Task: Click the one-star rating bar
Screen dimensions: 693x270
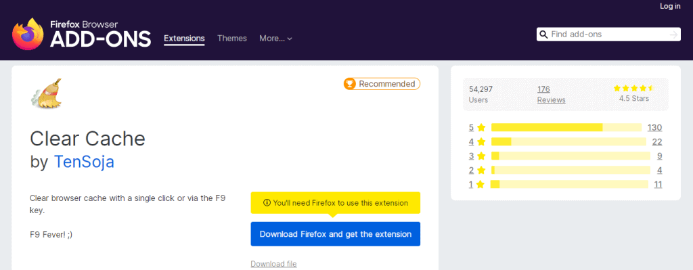Action: click(570, 184)
